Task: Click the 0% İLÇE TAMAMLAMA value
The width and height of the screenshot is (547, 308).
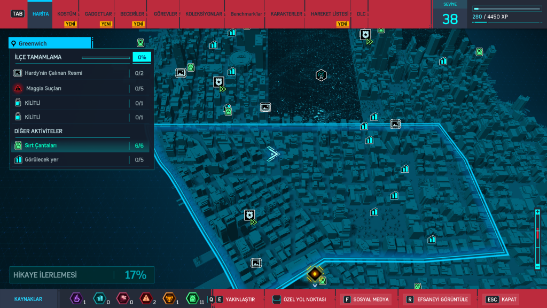Action: (x=142, y=57)
